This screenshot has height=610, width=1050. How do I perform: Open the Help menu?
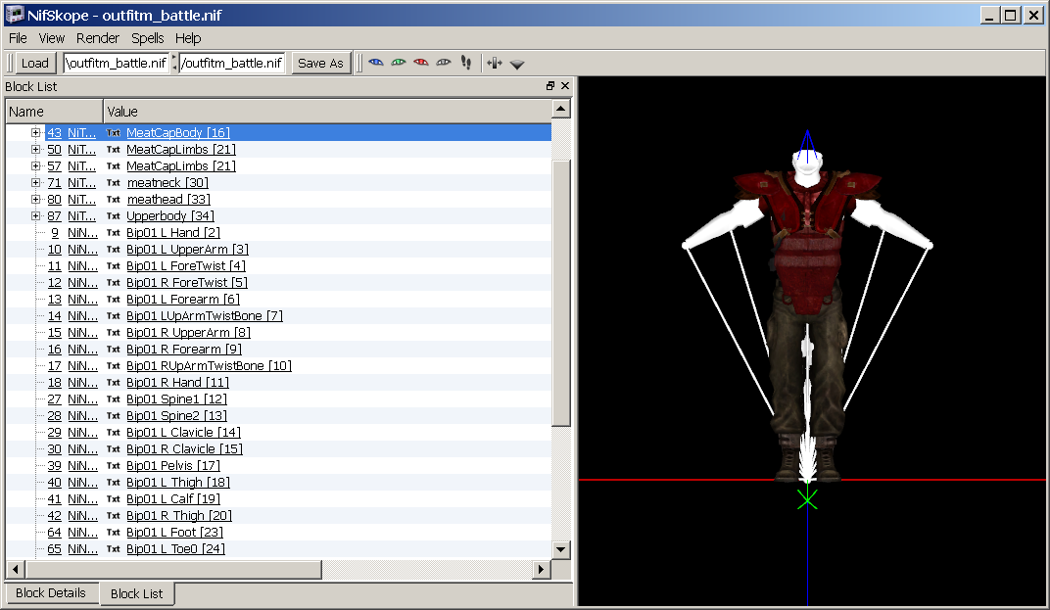[188, 38]
